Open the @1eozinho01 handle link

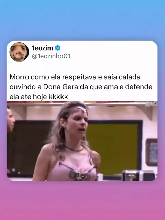(51, 56)
